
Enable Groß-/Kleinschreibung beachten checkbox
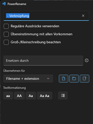pos(6,42)
